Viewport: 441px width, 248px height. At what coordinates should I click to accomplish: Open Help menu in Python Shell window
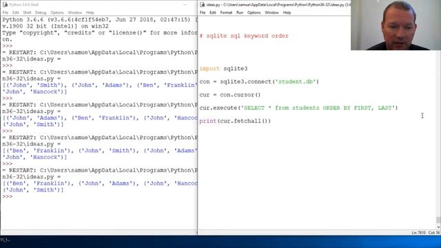(x=90, y=12)
